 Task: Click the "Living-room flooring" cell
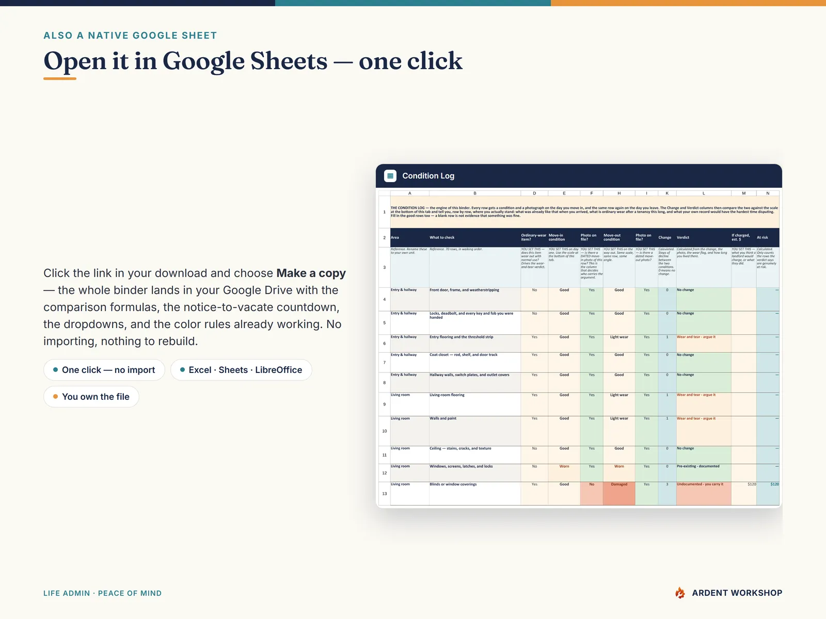(475, 404)
